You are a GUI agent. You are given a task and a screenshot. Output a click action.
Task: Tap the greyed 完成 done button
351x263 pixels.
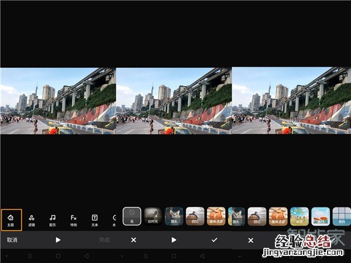point(104,240)
